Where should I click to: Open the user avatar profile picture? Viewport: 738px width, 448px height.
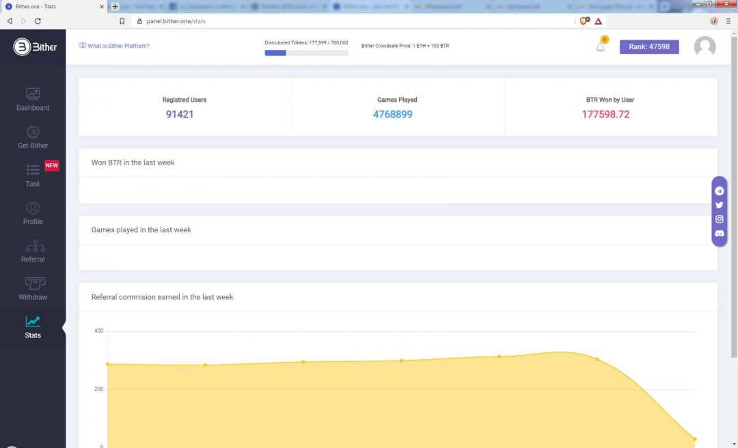(705, 46)
